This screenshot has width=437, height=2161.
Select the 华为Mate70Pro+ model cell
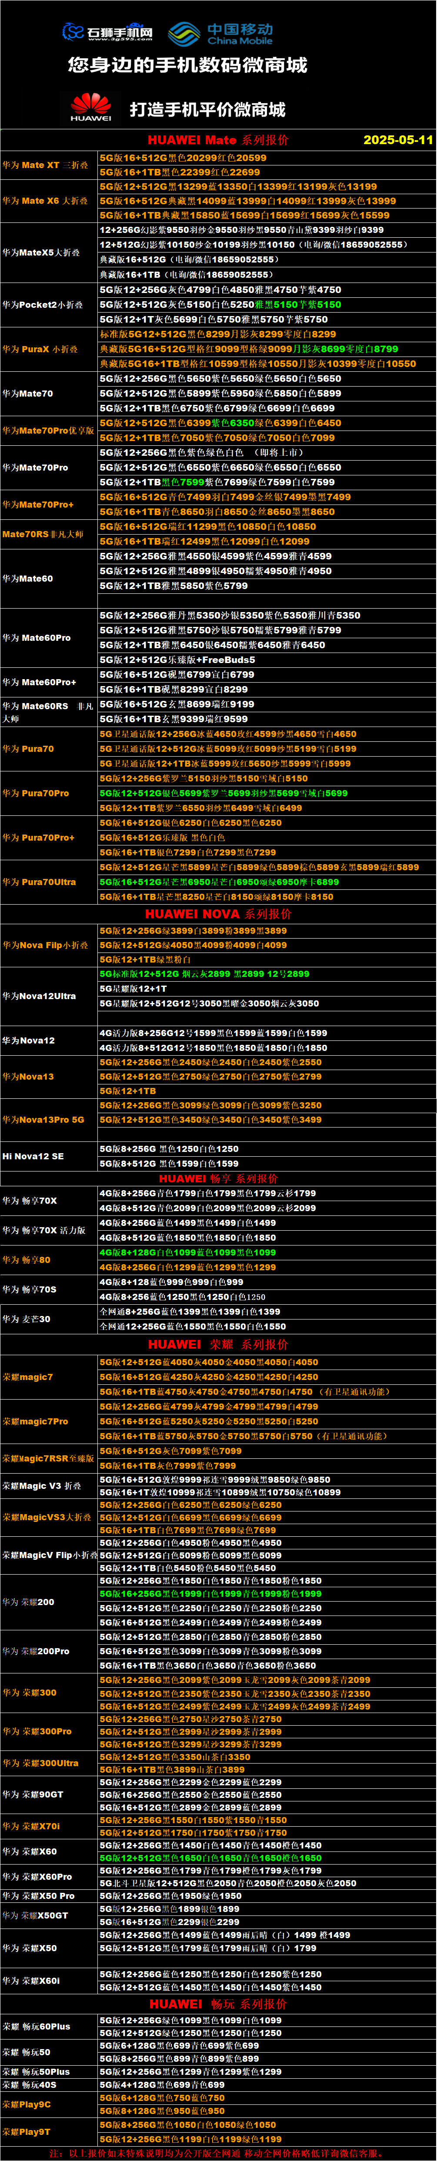(49, 504)
